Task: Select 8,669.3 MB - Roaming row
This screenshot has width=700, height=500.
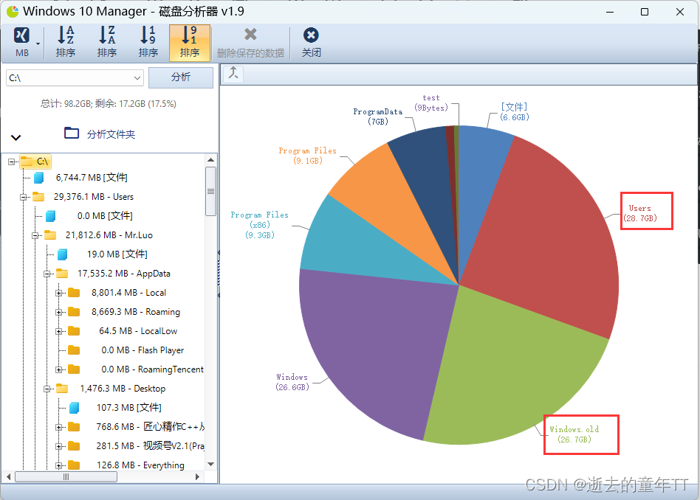Action: [x=136, y=312]
